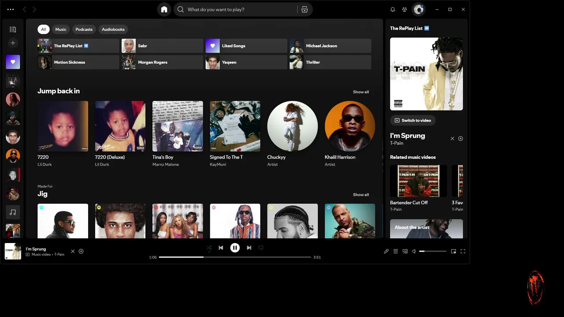Enter full screen from the player bar
The image size is (564, 317).
click(x=463, y=251)
